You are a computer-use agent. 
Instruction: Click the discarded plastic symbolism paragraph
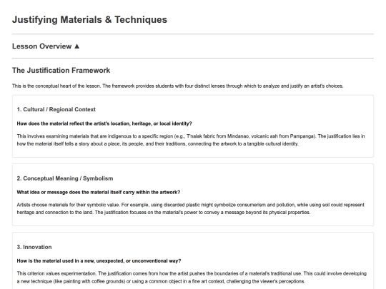pyautogui.click(x=191, y=208)
